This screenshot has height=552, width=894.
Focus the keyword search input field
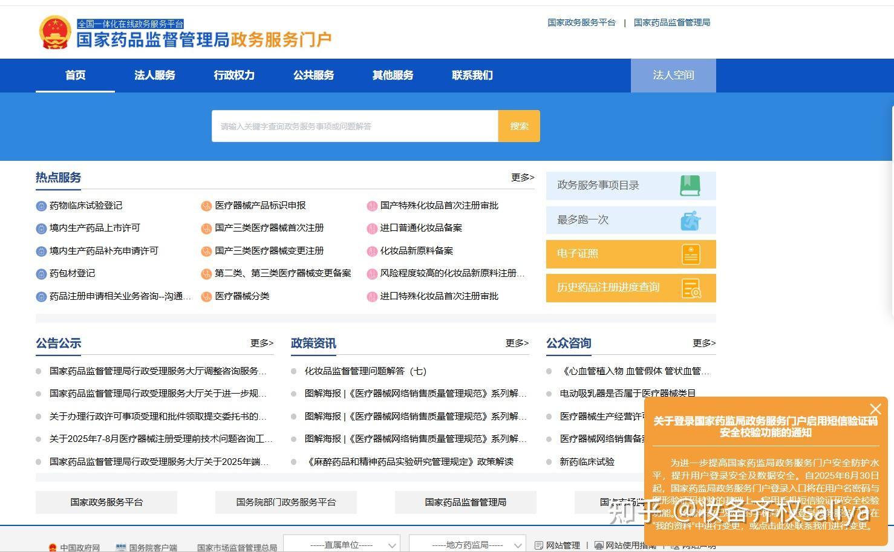pyautogui.click(x=355, y=126)
